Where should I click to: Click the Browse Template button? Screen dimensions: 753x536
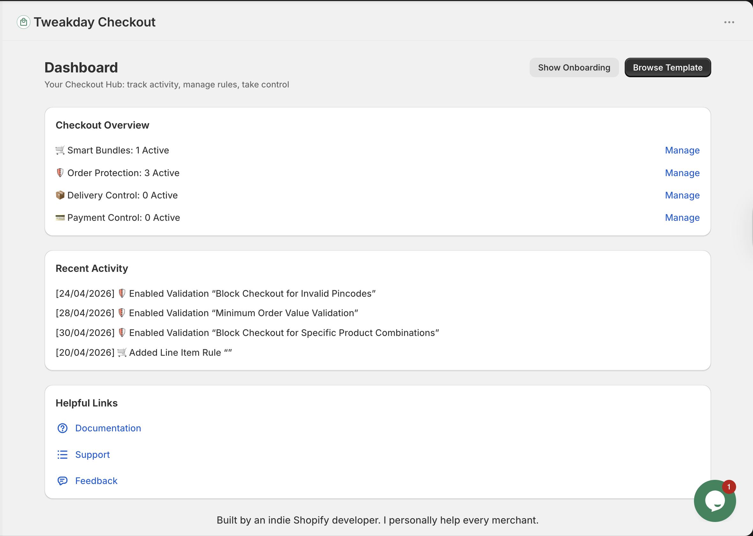[667, 68]
